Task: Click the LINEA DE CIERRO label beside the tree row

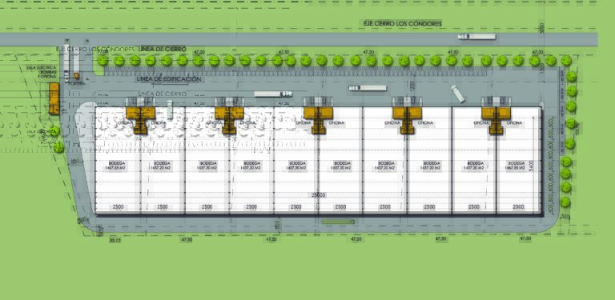Action: point(162,49)
